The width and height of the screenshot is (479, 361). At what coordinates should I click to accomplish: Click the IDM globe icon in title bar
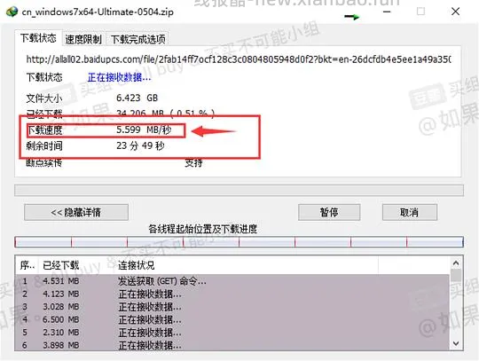(12, 12)
